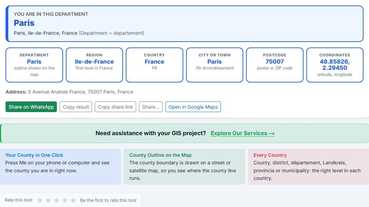Click the City or Town card
Screen dimensions: 369x207
[x=215, y=65]
